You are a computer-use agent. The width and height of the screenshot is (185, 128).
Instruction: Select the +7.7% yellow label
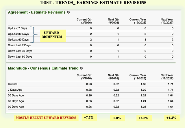(x=89, y=118)
